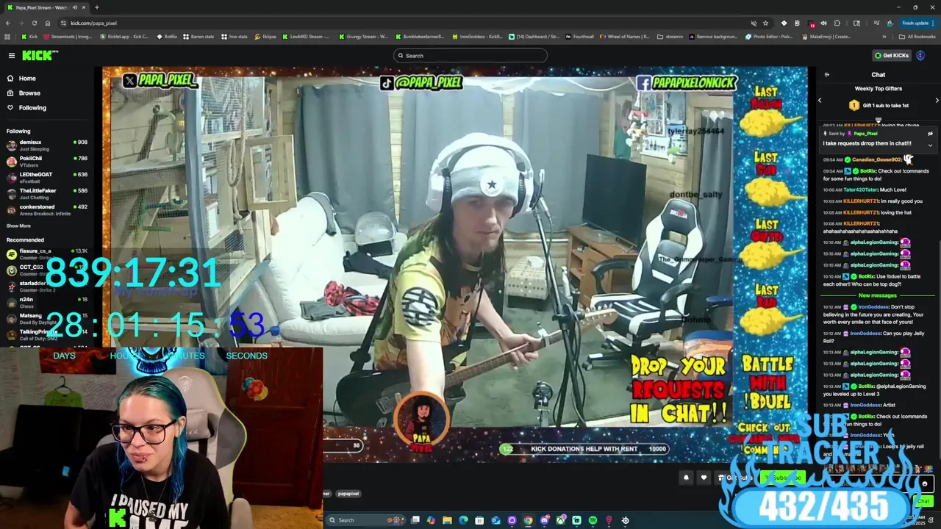The height and width of the screenshot is (529, 941).
Task: Mute the Papa_Pixel Stream tab audio
Action: (x=74, y=7)
